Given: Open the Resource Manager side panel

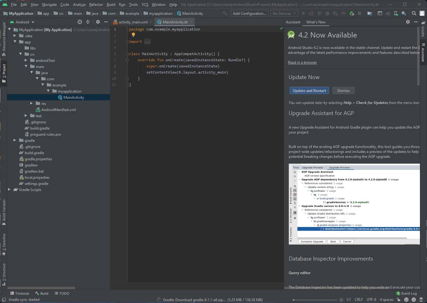Looking at the screenshot, I should 4,38.
